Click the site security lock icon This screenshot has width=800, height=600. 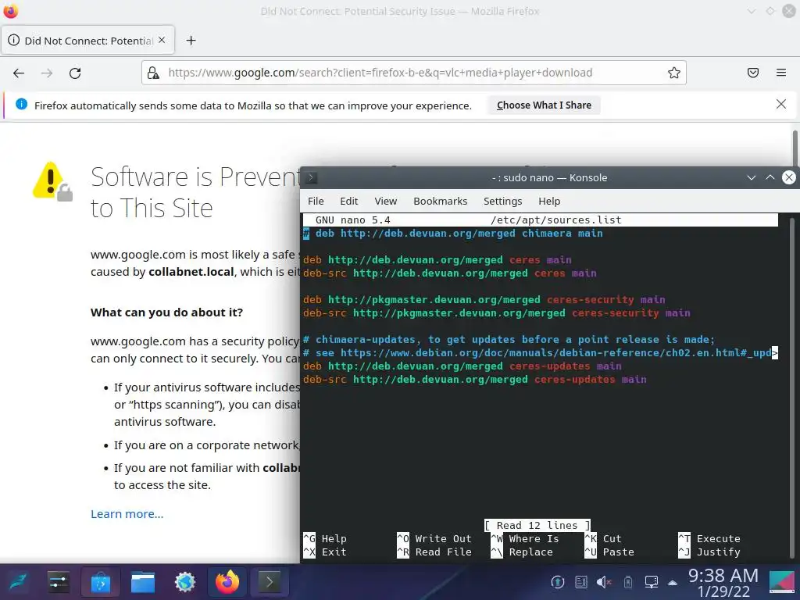153,73
